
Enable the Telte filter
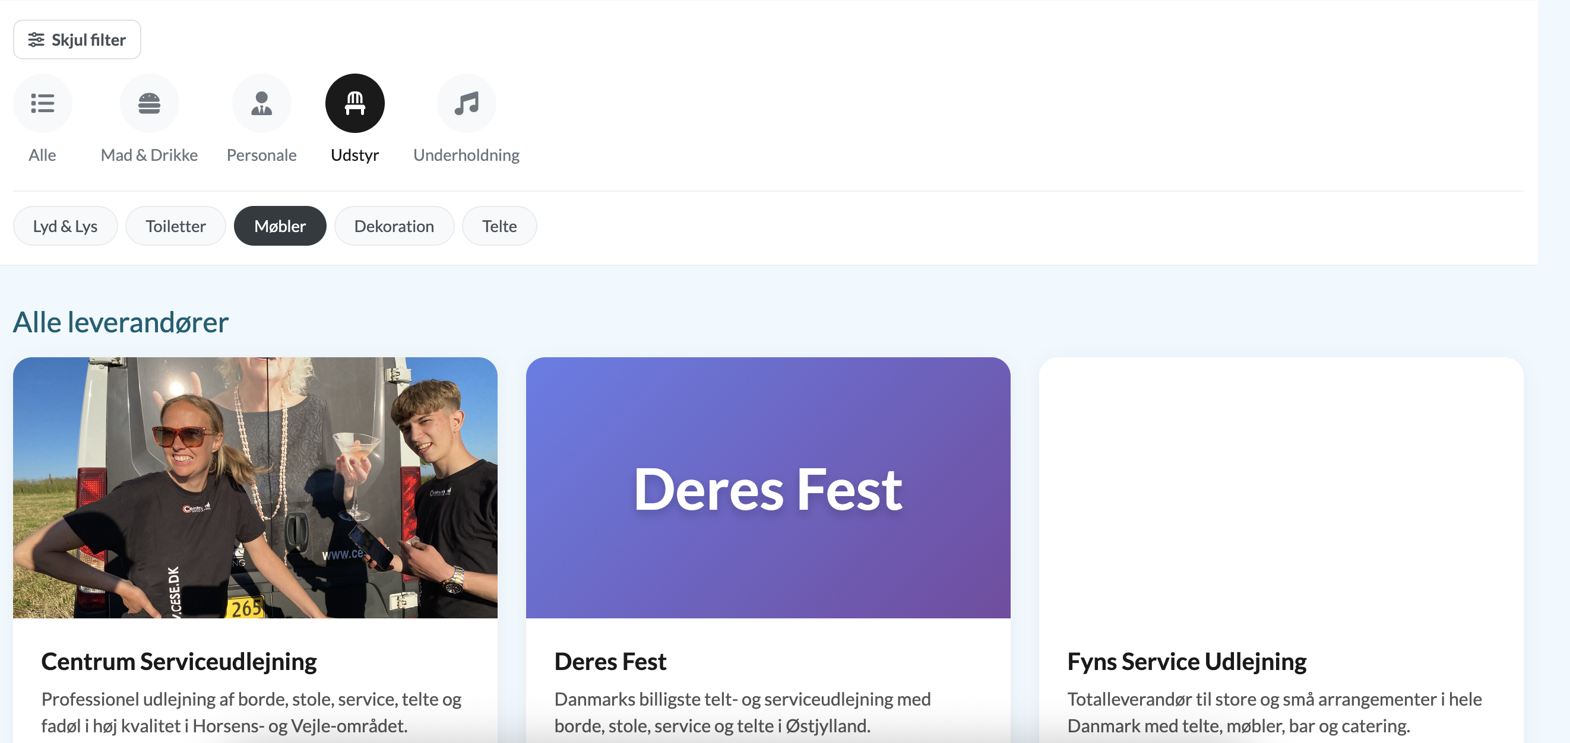499,226
